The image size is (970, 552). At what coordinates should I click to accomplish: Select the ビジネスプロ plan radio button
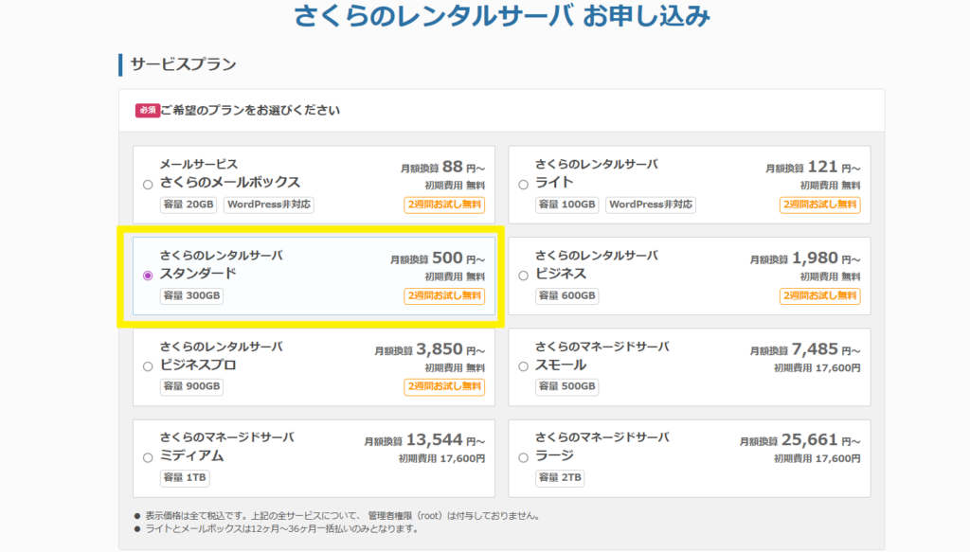pos(147,366)
